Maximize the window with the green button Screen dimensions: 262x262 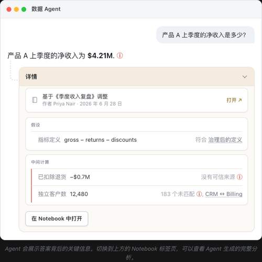(24, 9)
